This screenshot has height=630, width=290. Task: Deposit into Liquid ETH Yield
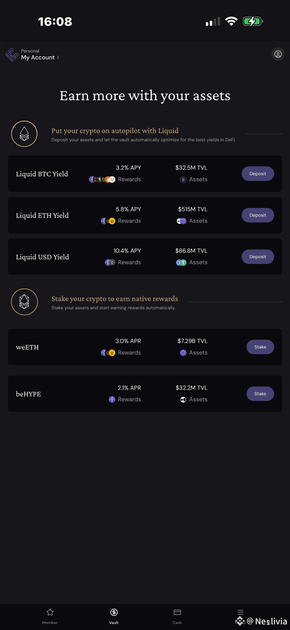pyautogui.click(x=258, y=215)
